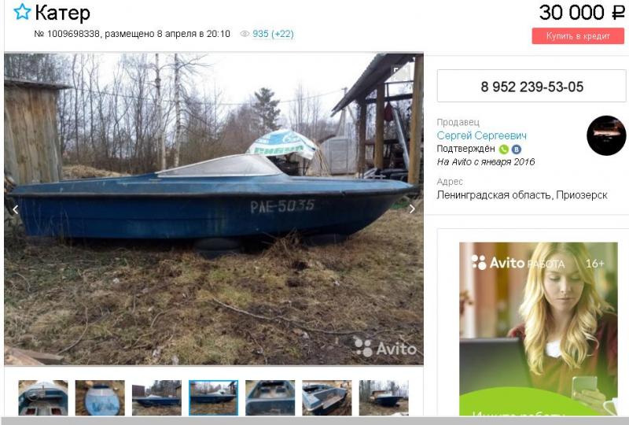
Task: Click the views eye icon
Action: tap(245, 34)
